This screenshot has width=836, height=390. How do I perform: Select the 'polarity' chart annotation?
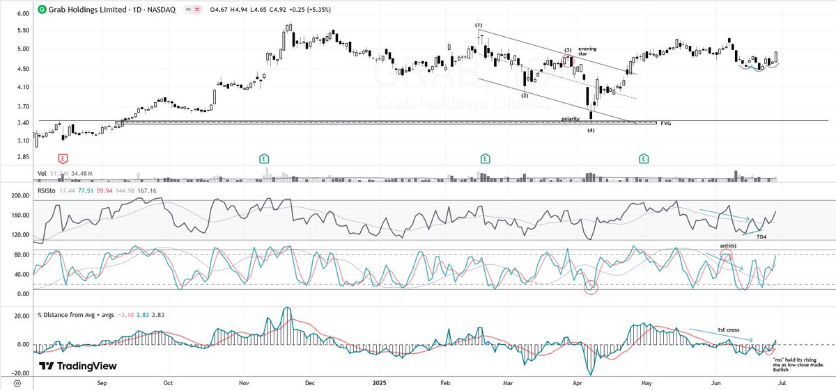[x=572, y=119]
